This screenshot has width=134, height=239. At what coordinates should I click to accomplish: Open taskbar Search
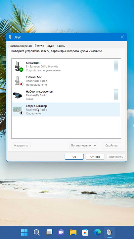(37, 232)
